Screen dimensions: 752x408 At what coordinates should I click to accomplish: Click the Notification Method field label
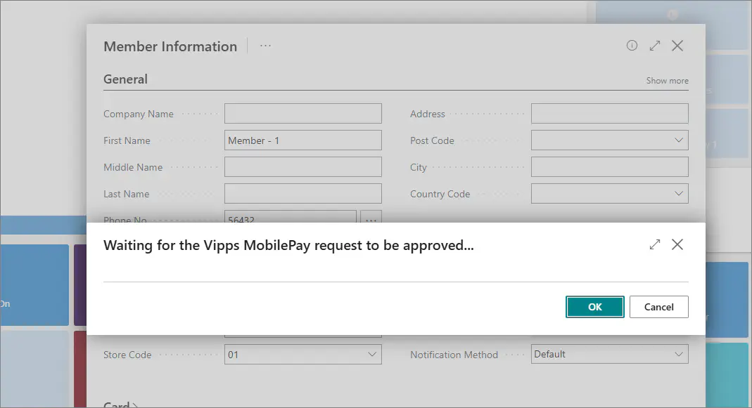[x=454, y=355]
